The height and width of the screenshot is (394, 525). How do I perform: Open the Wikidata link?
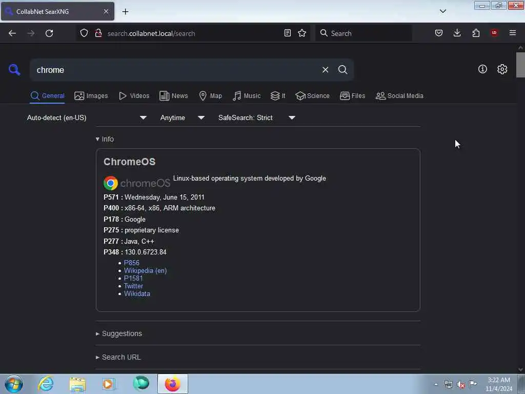(137, 293)
